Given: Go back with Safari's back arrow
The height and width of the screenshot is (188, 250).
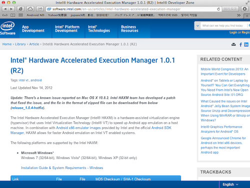Looking at the screenshot, I should pos(5,9).
